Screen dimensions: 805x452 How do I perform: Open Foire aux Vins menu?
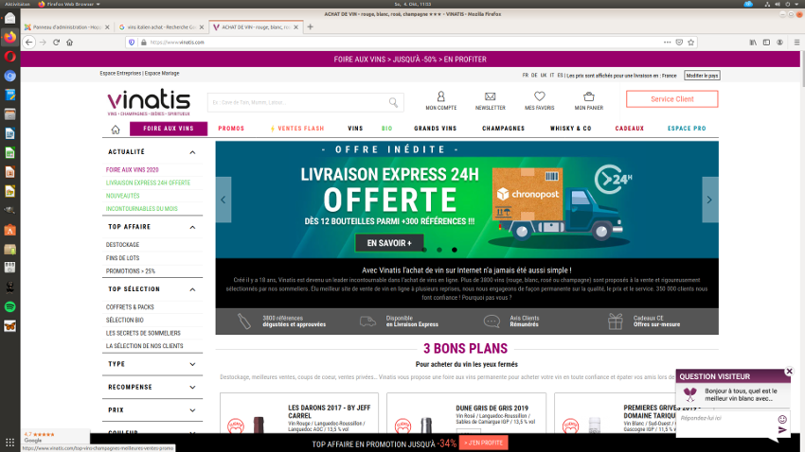pyautogui.click(x=169, y=129)
